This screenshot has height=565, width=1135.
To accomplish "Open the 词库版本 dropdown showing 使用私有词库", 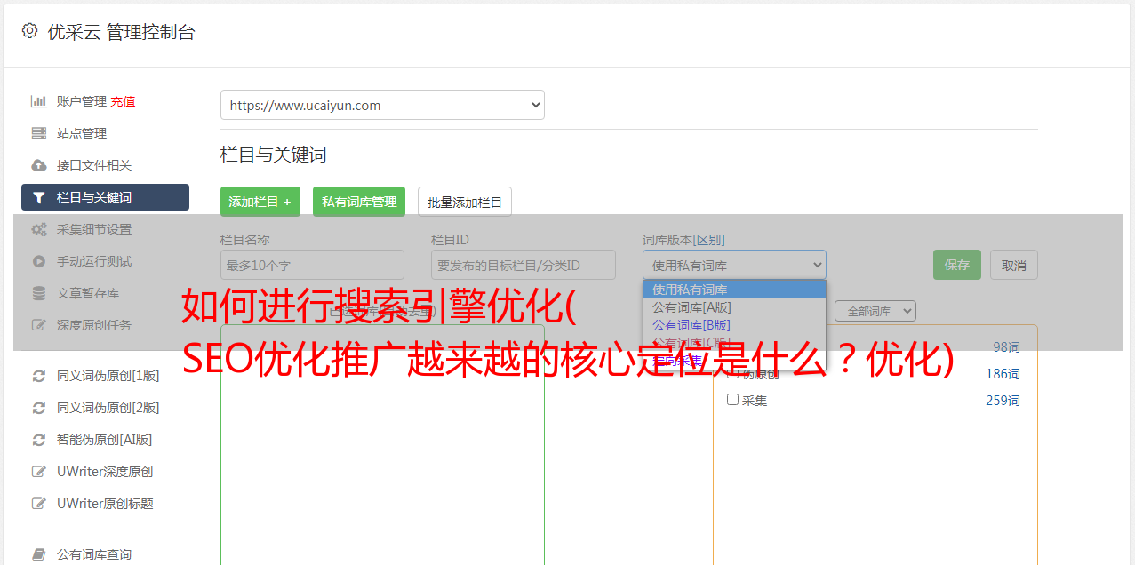I will 734,265.
